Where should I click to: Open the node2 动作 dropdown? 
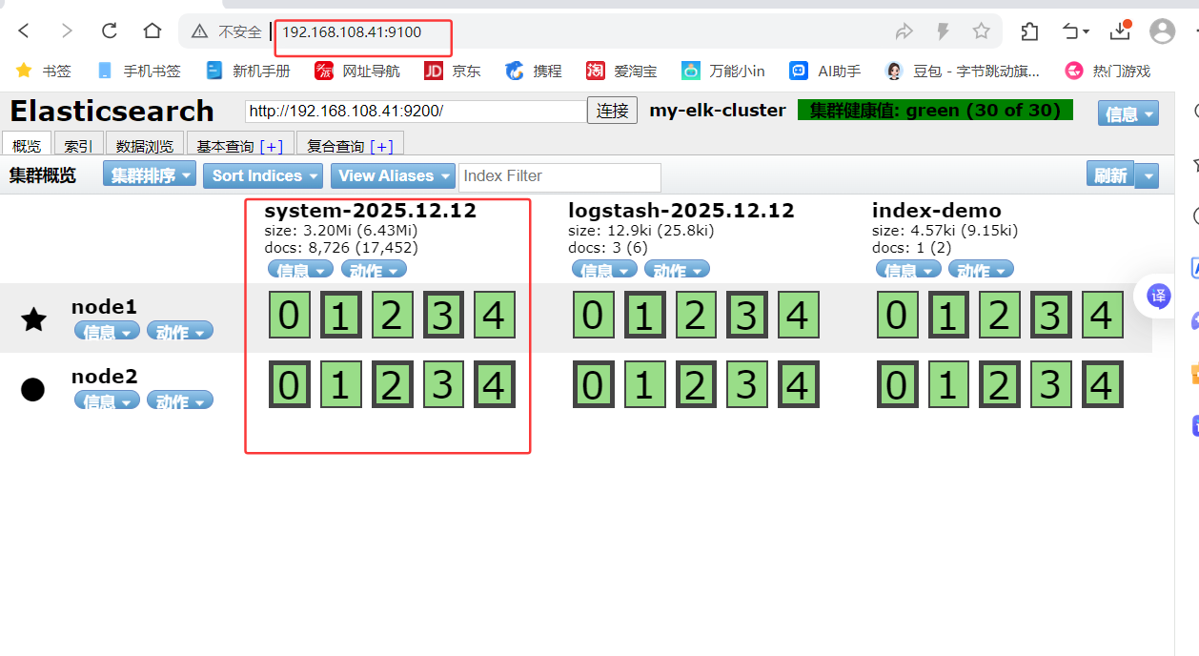click(x=180, y=401)
